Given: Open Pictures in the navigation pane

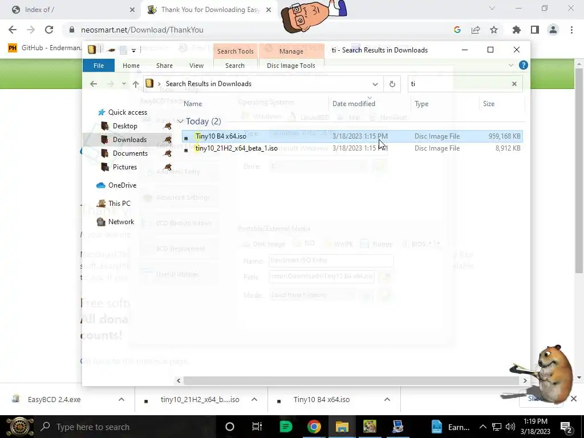Looking at the screenshot, I should (x=125, y=167).
